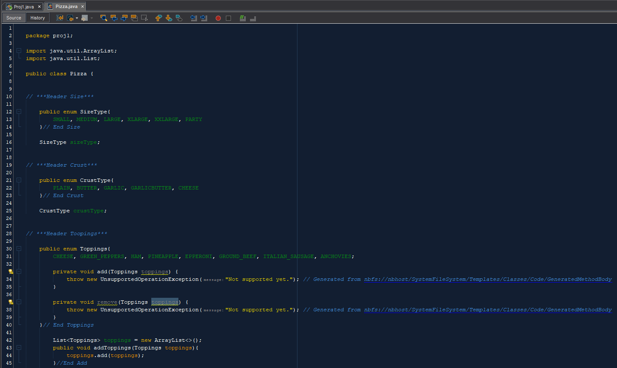Click hint lightbulb beside remove method
617x368 pixels.
(11, 302)
